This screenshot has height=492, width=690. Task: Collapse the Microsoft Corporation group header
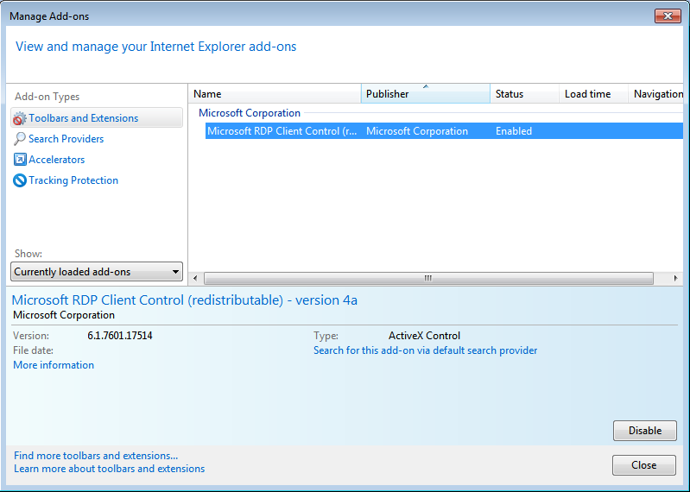coord(250,113)
